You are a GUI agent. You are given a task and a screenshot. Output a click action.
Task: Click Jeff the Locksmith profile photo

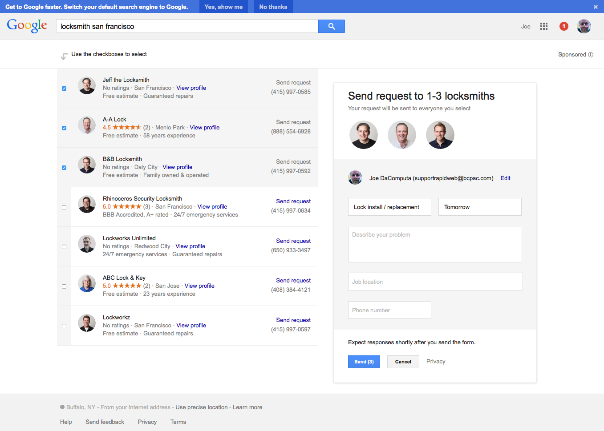pos(87,85)
